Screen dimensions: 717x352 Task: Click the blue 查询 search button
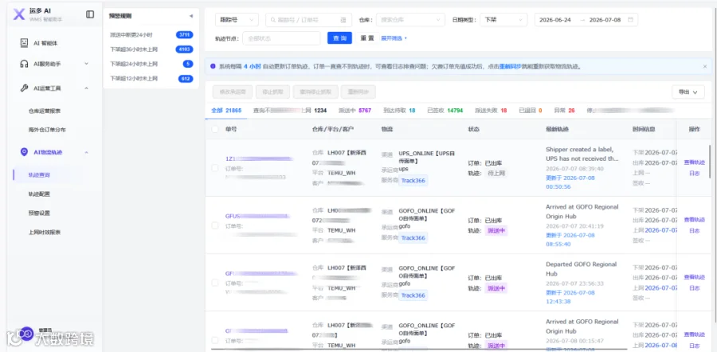click(339, 38)
